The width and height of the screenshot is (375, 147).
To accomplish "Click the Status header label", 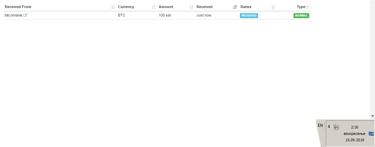I will [246, 7].
